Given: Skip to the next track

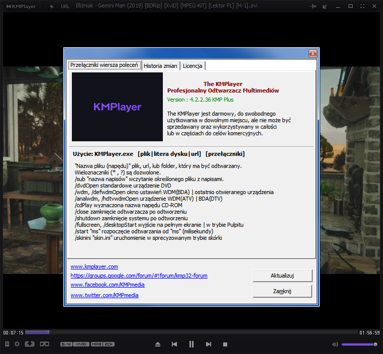Looking at the screenshot, I should 209,344.
